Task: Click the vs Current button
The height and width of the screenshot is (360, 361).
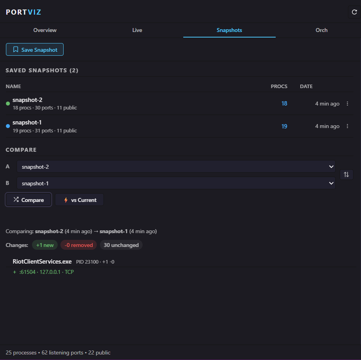Action: 79,200
